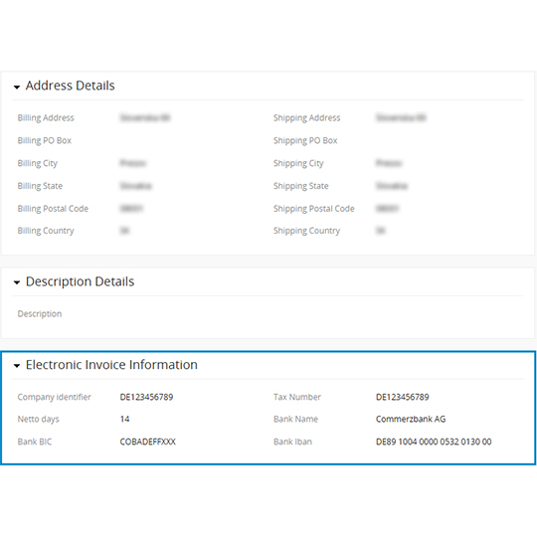537x537 pixels.
Task: Collapse the Description Details section
Action: point(17,282)
